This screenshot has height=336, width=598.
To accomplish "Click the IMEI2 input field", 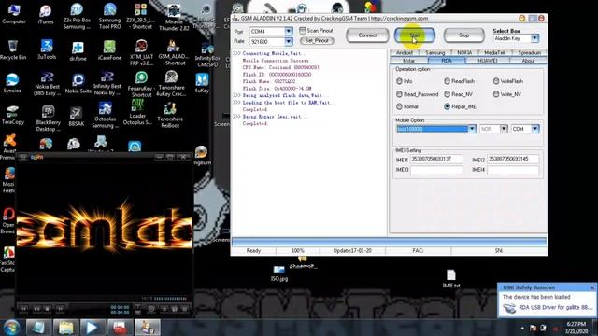I will click(x=513, y=159).
